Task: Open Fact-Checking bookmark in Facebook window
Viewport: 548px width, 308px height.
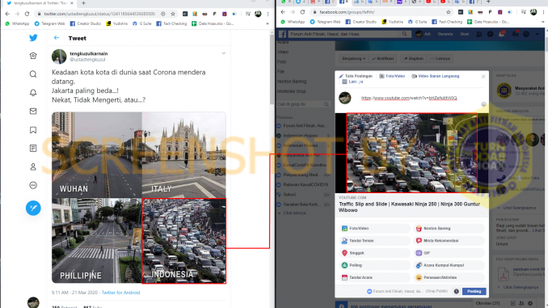Action: [447, 22]
